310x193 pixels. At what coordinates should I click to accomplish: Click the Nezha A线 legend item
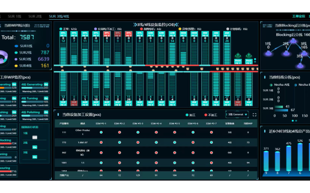[x=279, y=84]
